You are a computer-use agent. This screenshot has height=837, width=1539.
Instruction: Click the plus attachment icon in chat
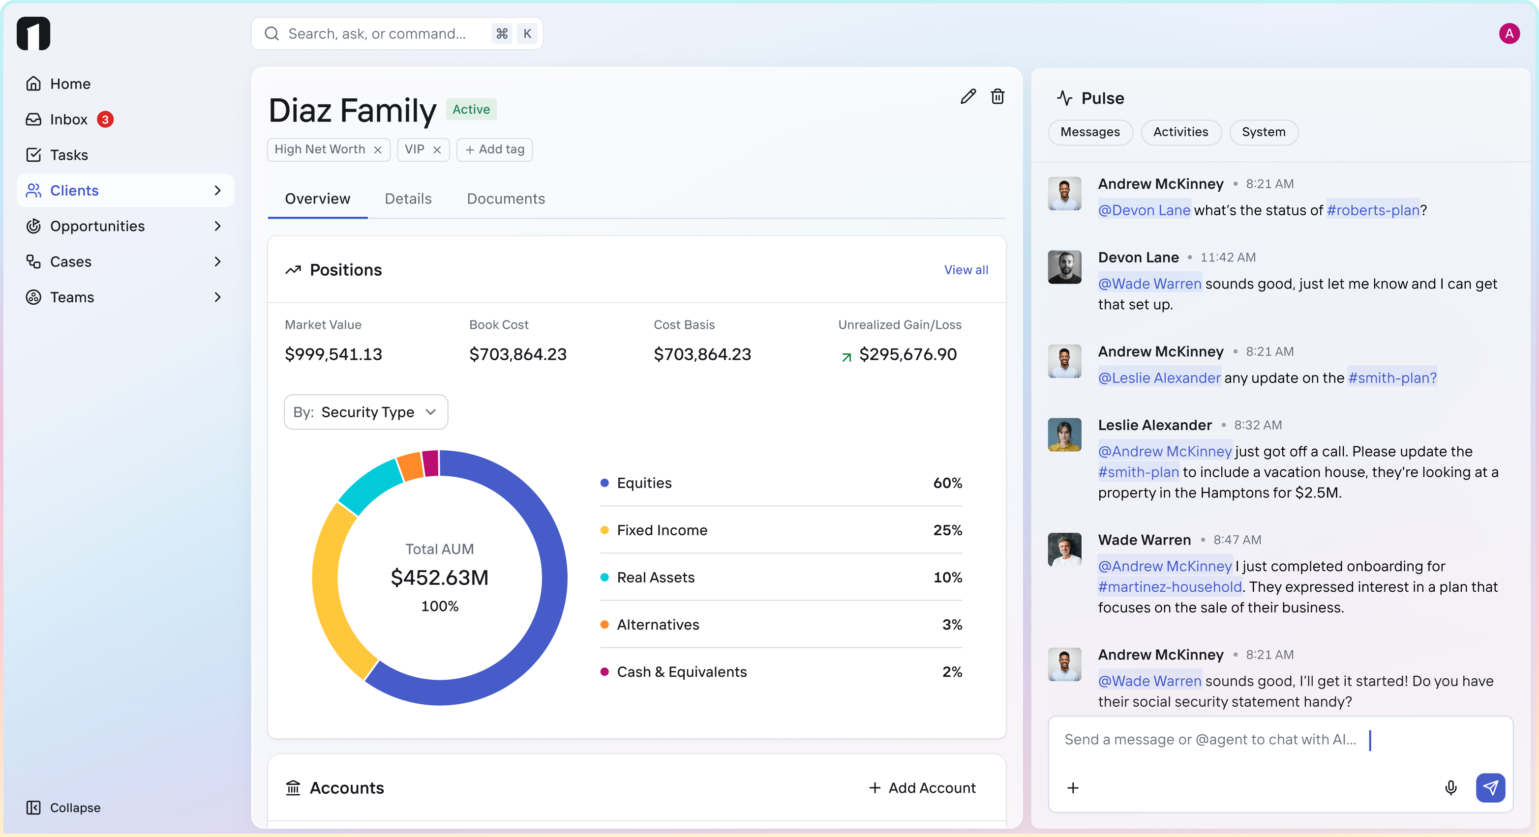point(1073,787)
